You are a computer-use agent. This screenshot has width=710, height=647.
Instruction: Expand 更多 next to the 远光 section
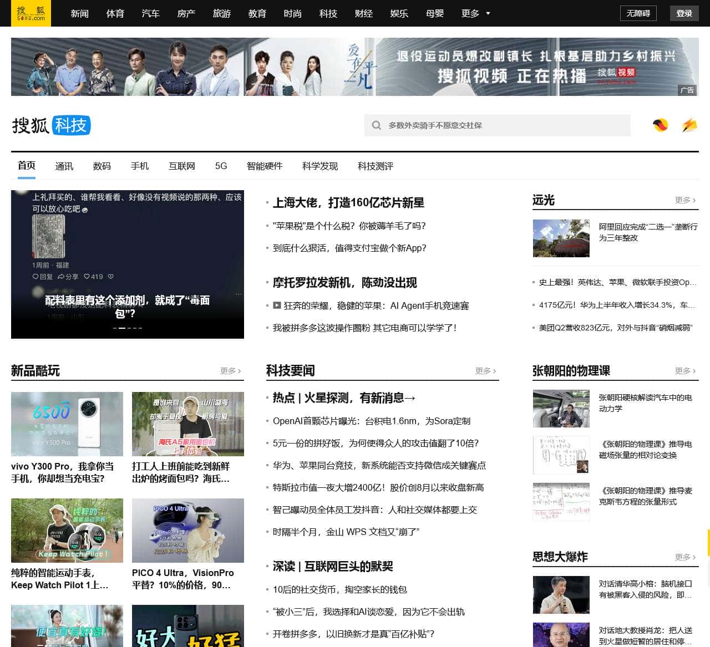[683, 200]
